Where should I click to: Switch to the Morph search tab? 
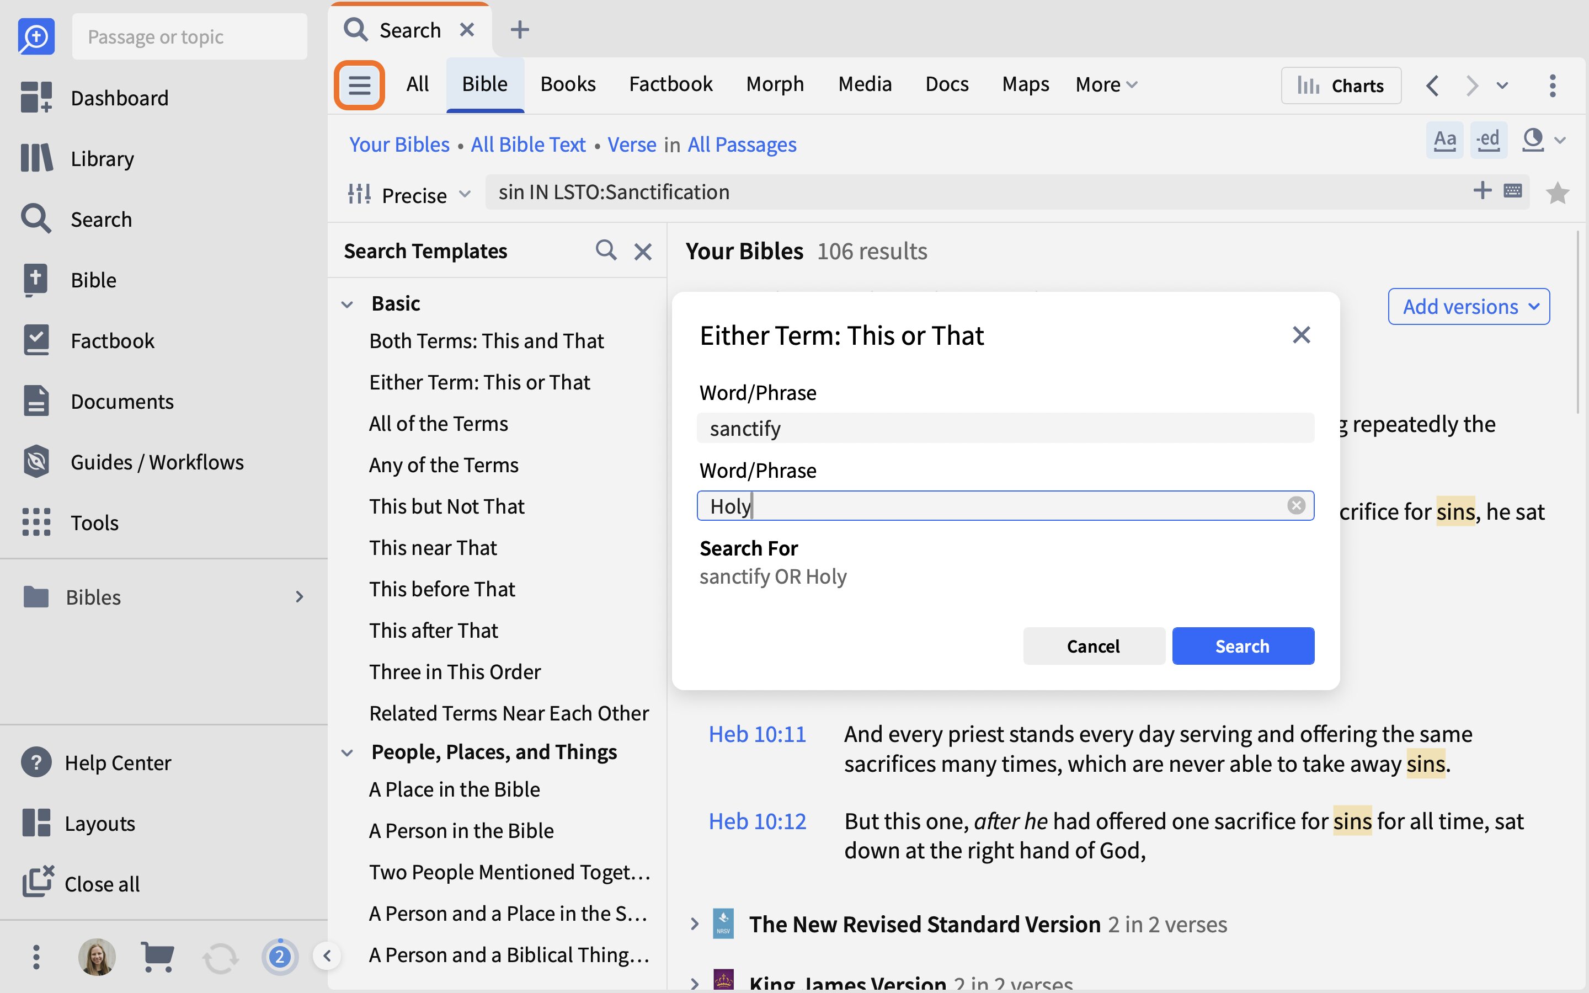point(775,84)
